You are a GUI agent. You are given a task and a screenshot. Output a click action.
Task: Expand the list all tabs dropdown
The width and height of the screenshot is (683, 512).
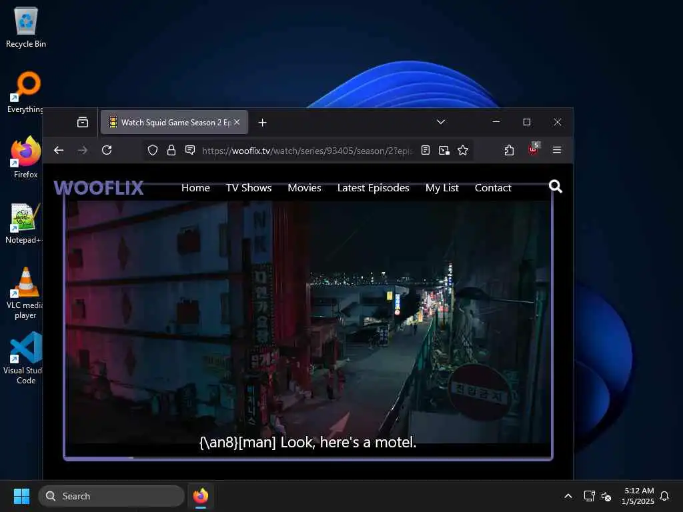point(441,122)
